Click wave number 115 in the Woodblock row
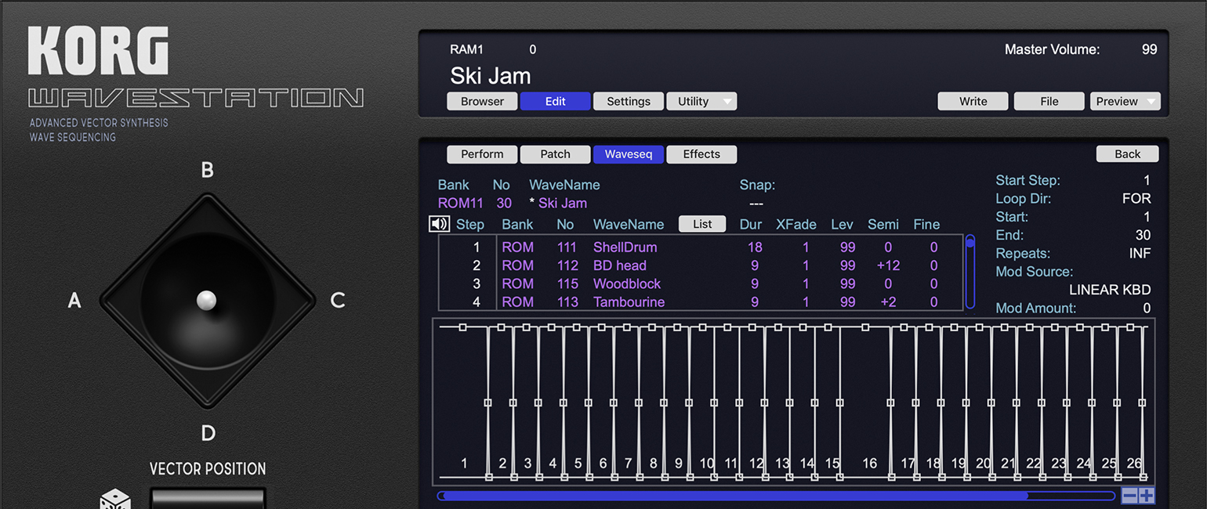The height and width of the screenshot is (509, 1207). tap(567, 283)
